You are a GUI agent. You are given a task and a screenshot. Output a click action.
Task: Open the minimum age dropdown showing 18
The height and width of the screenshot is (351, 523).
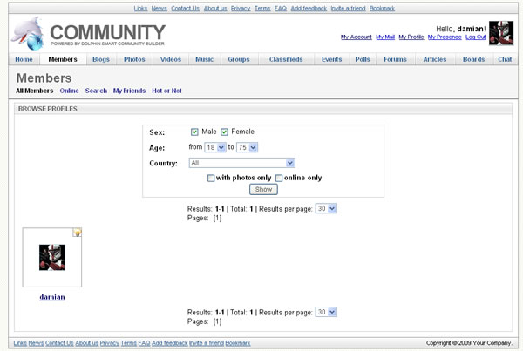pyautogui.click(x=216, y=147)
